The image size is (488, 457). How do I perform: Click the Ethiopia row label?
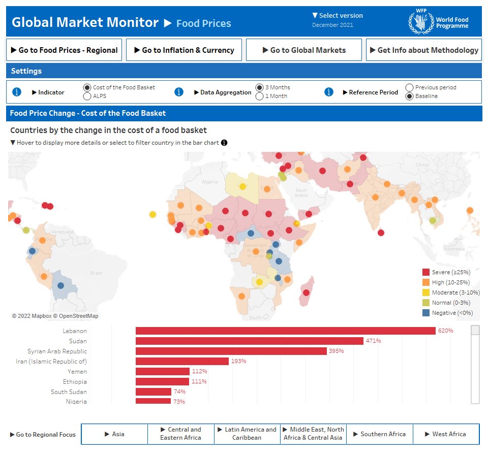pos(75,382)
